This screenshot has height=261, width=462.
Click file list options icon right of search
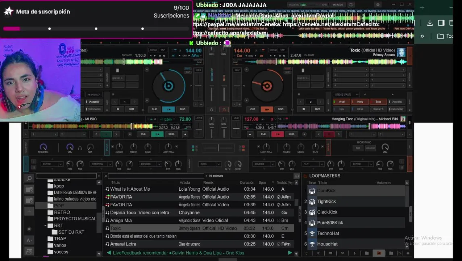tap(296, 176)
